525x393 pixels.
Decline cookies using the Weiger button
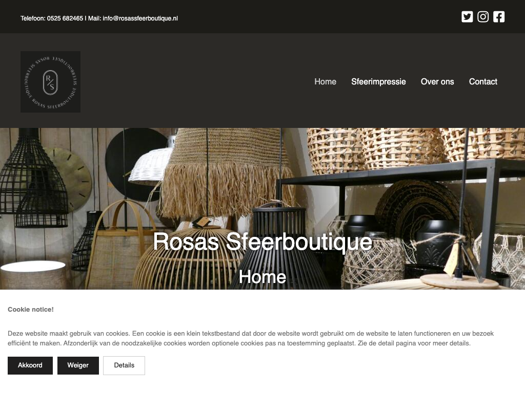pyautogui.click(x=78, y=365)
